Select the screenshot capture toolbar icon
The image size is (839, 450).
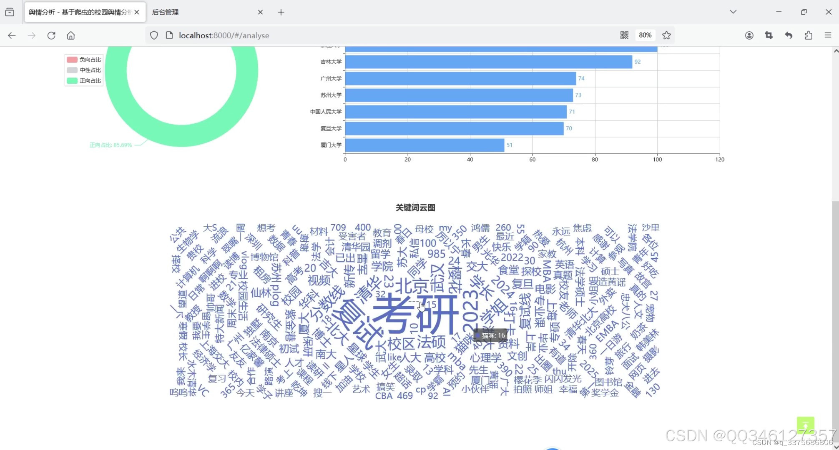tap(769, 35)
